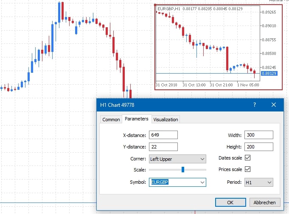The width and height of the screenshot is (289, 214).
Task: Select the Parameters tab
Action: [137, 119]
